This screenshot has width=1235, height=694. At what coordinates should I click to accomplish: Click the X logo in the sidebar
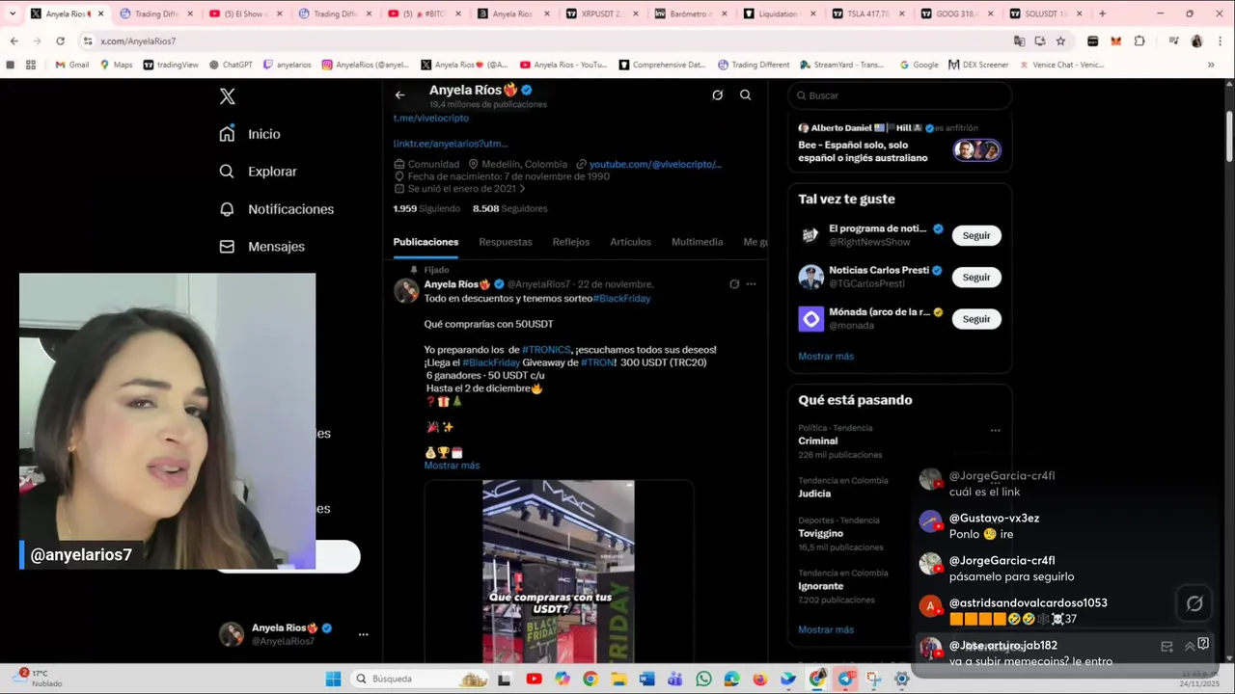(227, 96)
